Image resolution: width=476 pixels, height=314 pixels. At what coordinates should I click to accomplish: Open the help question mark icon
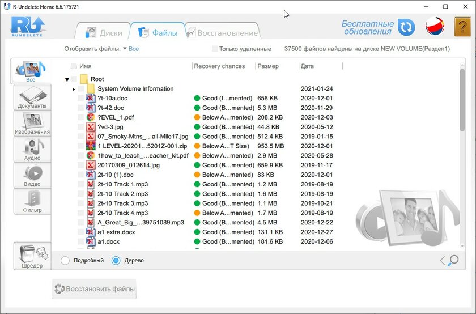point(462,27)
